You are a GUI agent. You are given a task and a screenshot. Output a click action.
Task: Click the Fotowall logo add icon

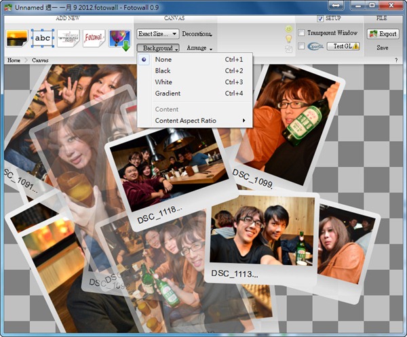click(94, 39)
